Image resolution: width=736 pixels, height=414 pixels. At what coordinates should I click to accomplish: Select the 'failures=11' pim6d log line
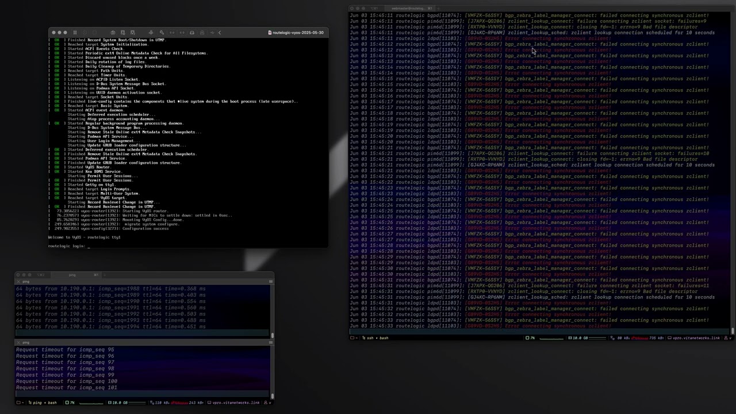tap(529, 286)
